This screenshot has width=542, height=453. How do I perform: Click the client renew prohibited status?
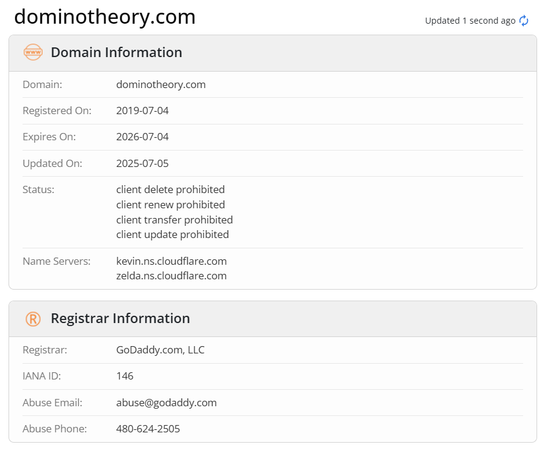click(x=170, y=205)
